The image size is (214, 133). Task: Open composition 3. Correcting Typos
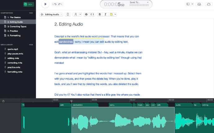(x=18, y=27)
